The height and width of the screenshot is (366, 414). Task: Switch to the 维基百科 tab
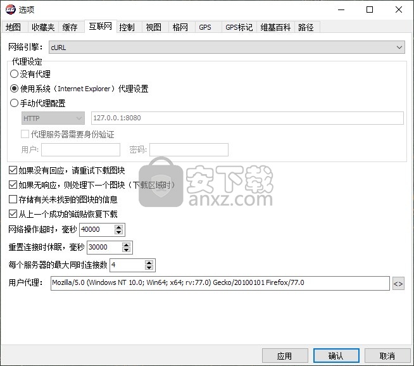(x=275, y=27)
